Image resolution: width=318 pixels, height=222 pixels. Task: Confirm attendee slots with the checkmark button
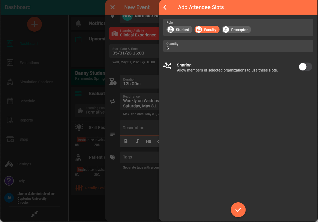(x=238, y=210)
